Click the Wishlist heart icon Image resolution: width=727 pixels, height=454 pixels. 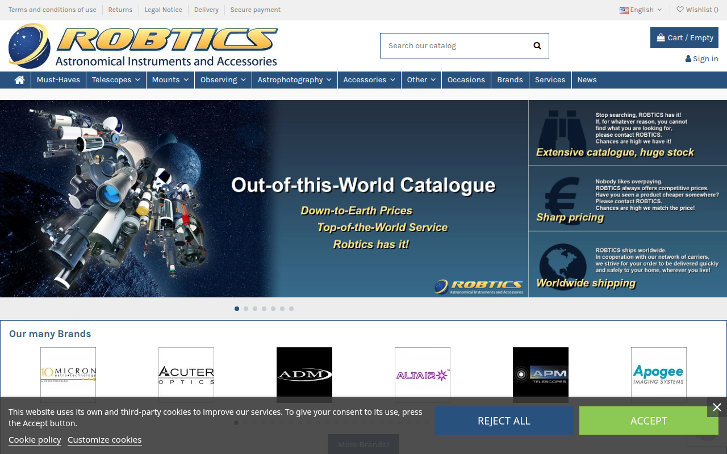[x=680, y=10]
